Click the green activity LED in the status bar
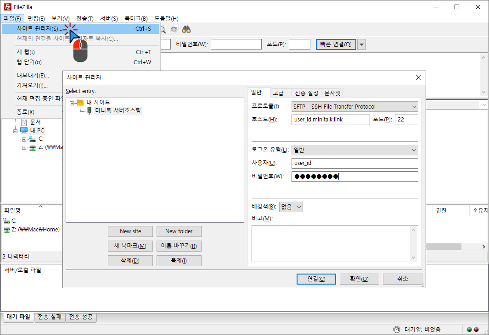This screenshot has width=489, height=335. (469, 330)
